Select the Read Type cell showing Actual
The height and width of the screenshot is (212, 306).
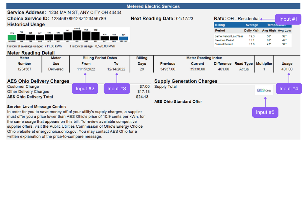[244, 69]
